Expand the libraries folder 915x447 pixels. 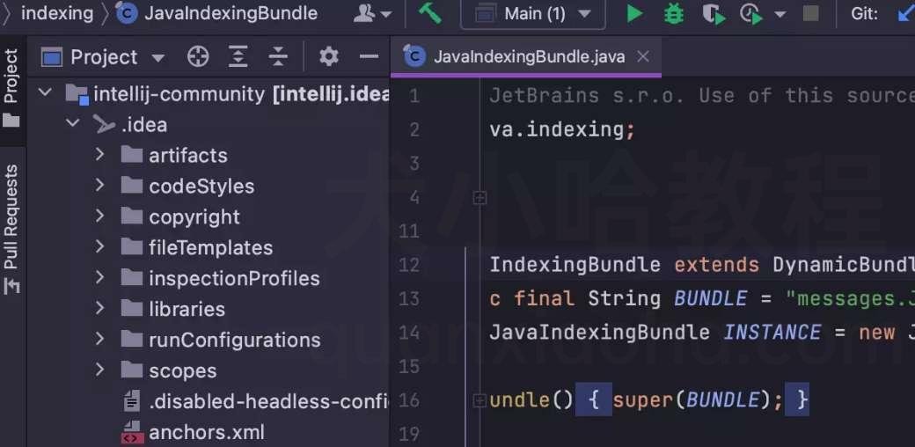pyautogui.click(x=99, y=307)
